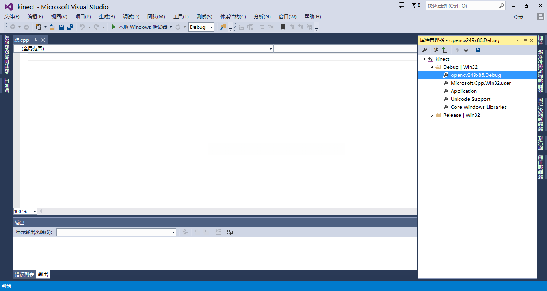Open the 调试(D) menu

click(x=131, y=17)
